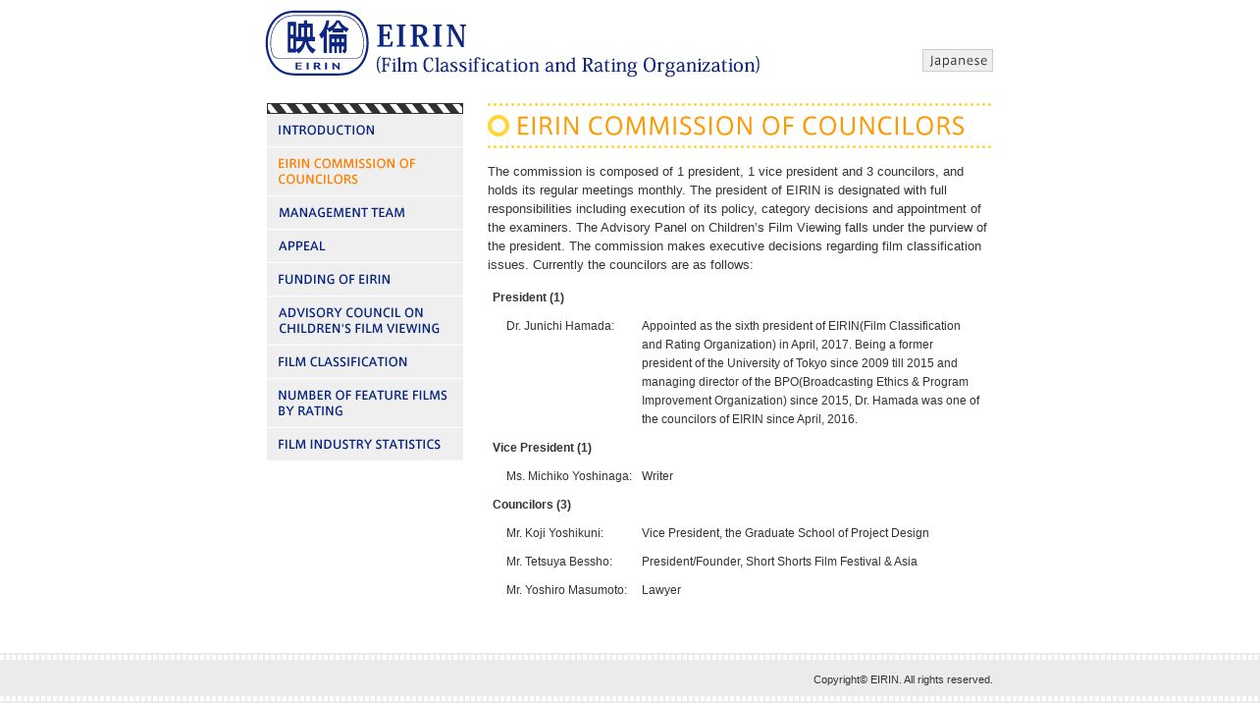This screenshot has width=1260, height=703.
Task: Select the name Dr. Junichi Hamada
Action: 560,326
